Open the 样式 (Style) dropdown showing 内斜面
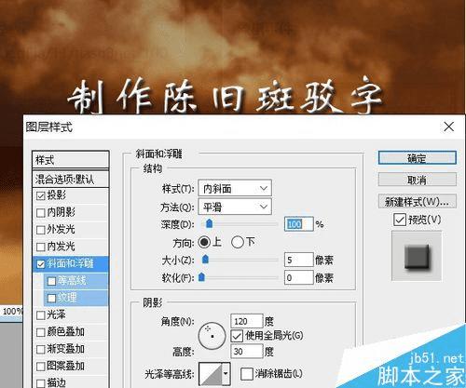 (x=235, y=188)
